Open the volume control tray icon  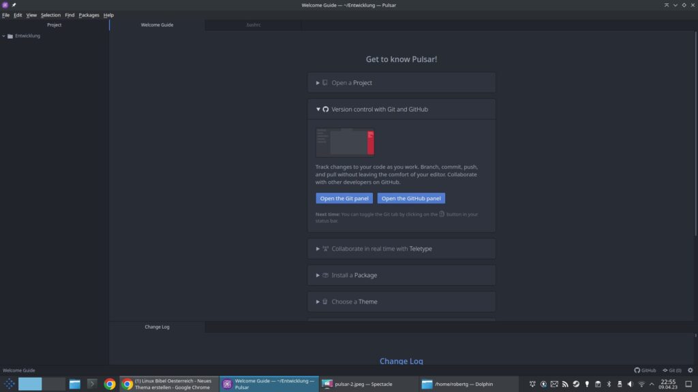click(631, 384)
